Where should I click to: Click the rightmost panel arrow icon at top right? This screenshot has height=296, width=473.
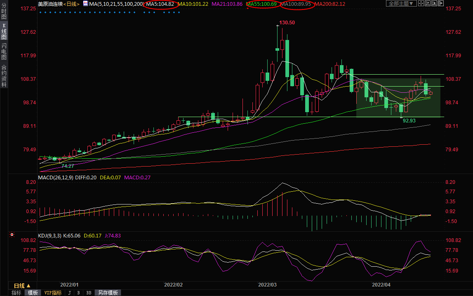click(440, 4)
